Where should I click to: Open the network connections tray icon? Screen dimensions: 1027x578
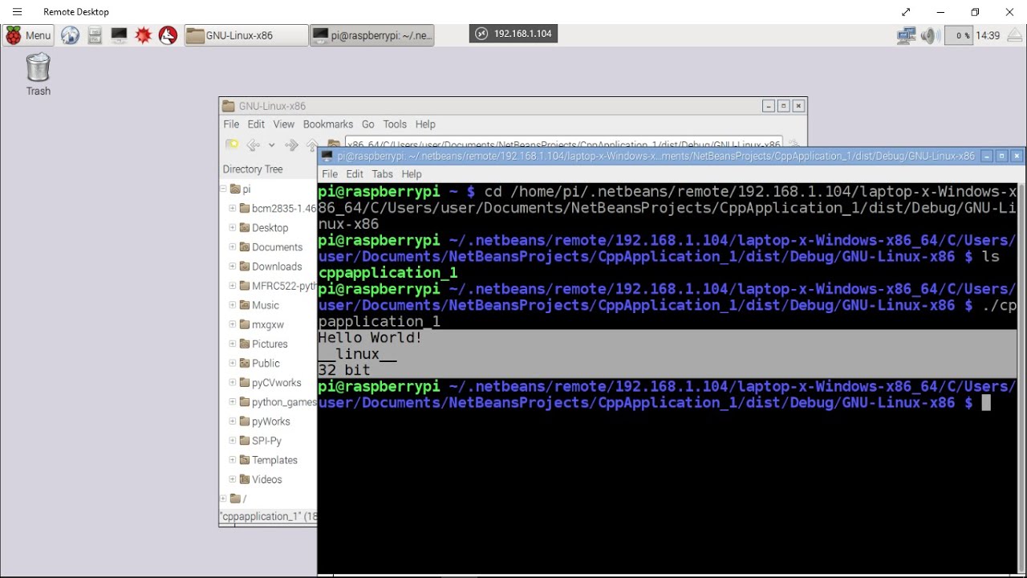(x=907, y=35)
